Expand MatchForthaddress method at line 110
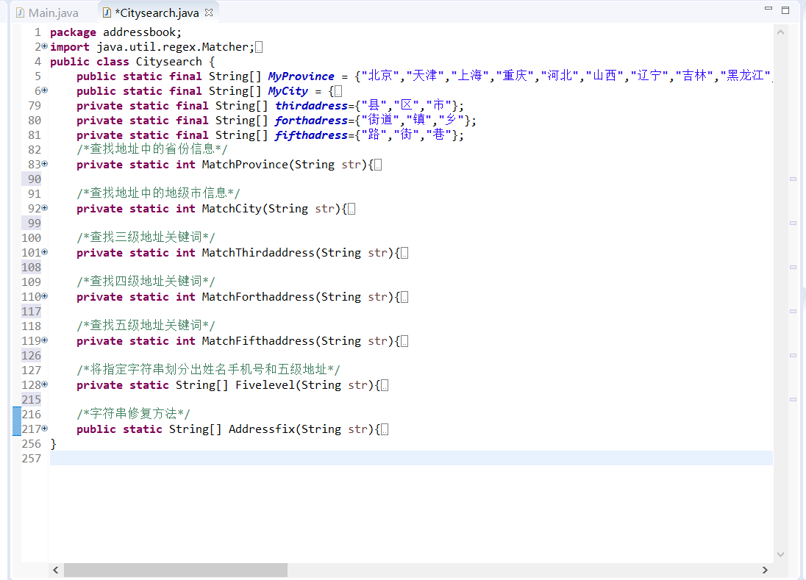This screenshot has width=806, height=580. tap(45, 296)
